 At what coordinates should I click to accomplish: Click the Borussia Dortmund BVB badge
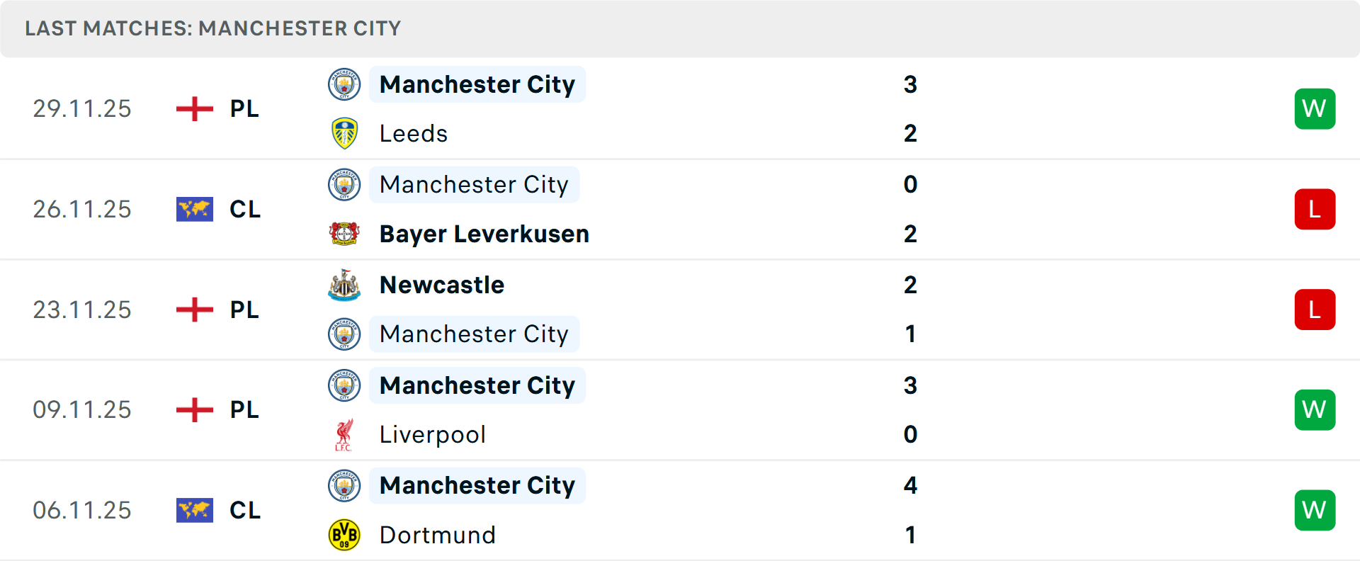pyautogui.click(x=344, y=535)
